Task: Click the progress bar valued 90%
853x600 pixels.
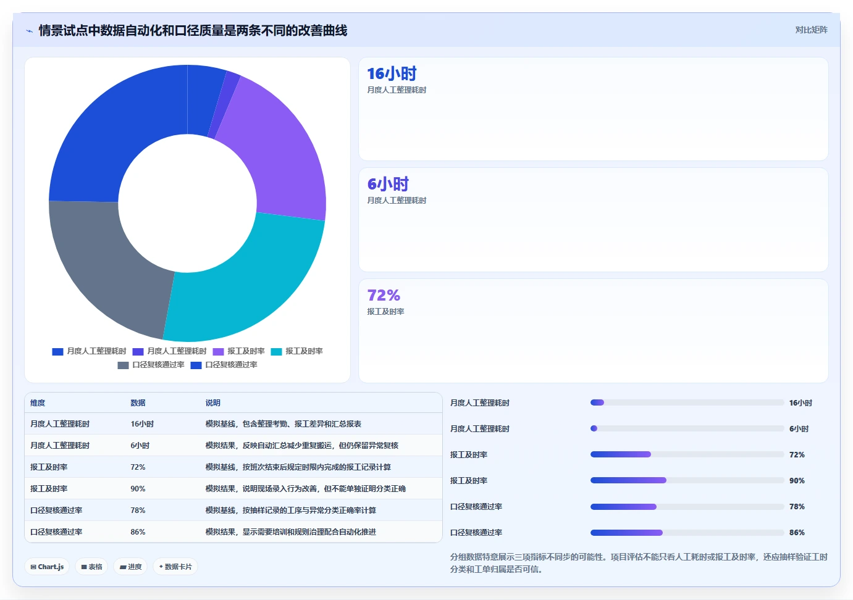Action: [687, 480]
